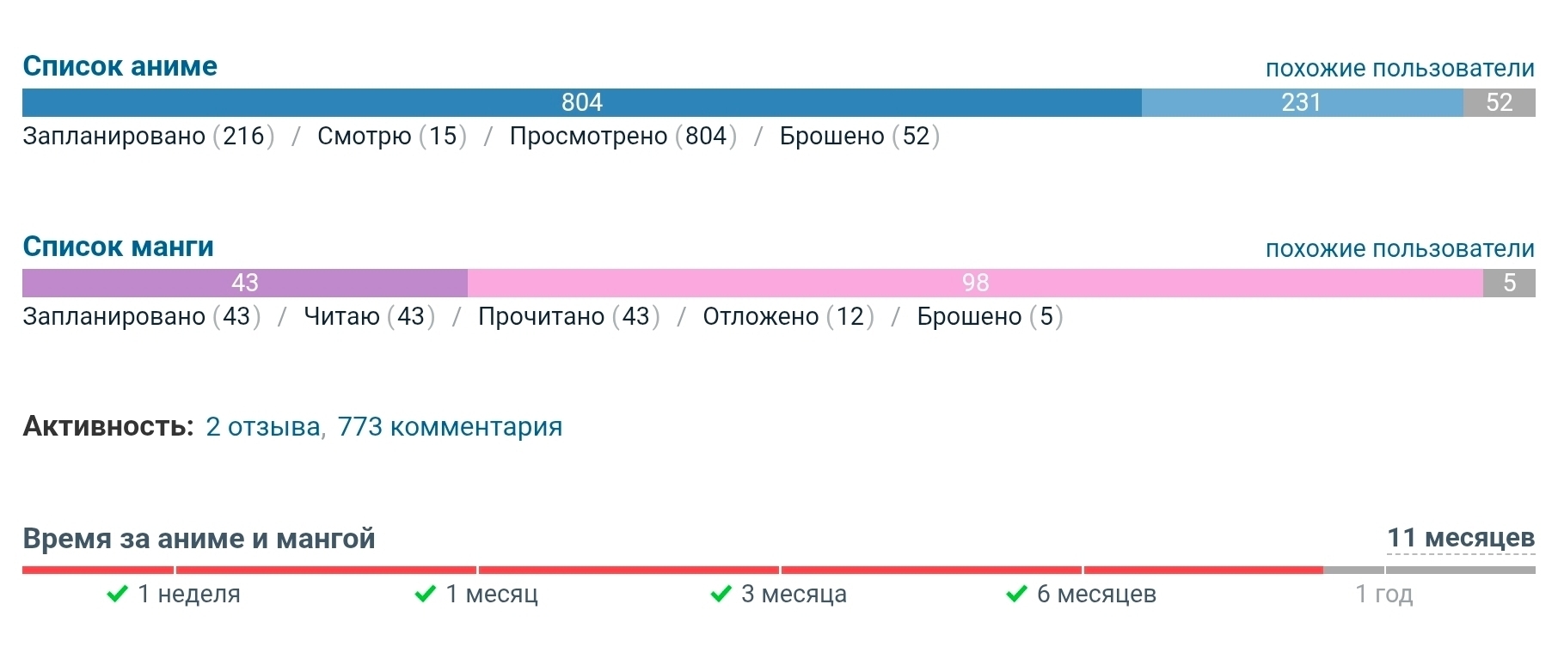Click the green checkmark beside 1 неделя
The width and height of the screenshot is (1558, 653).
(x=117, y=594)
